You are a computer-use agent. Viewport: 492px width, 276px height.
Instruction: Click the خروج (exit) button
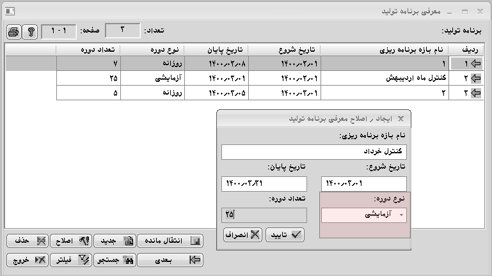[x=28, y=260]
